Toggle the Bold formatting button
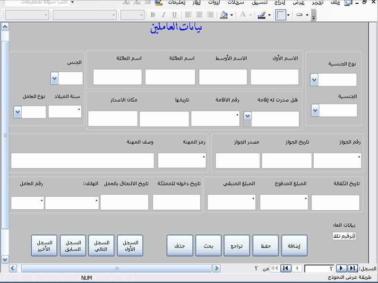Viewport: 378px width, 283px height. click(153, 15)
